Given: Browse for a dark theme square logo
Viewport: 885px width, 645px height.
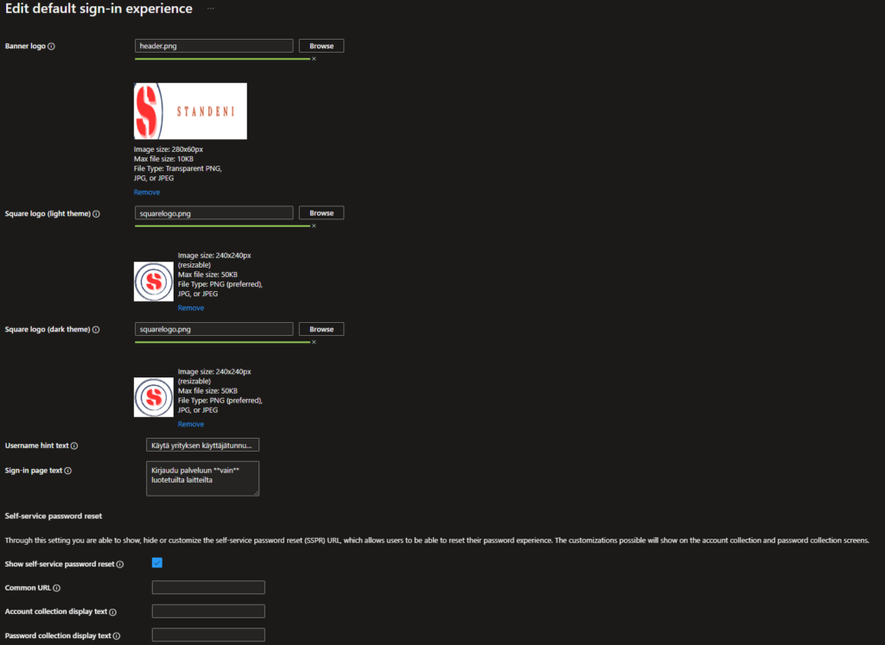Looking at the screenshot, I should (x=322, y=329).
